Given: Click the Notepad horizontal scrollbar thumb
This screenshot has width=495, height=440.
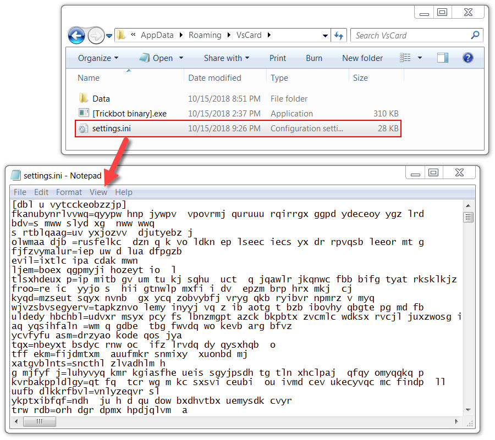Looking at the screenshot, I should 40,421.
